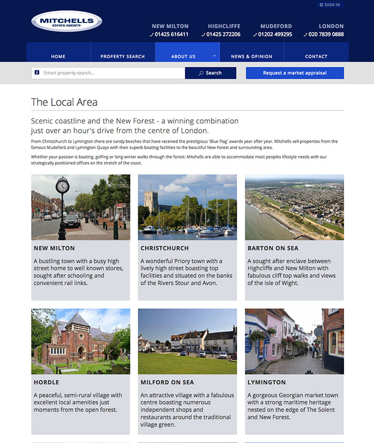Open the New Milton clock street photo

[x=81, y=207]
